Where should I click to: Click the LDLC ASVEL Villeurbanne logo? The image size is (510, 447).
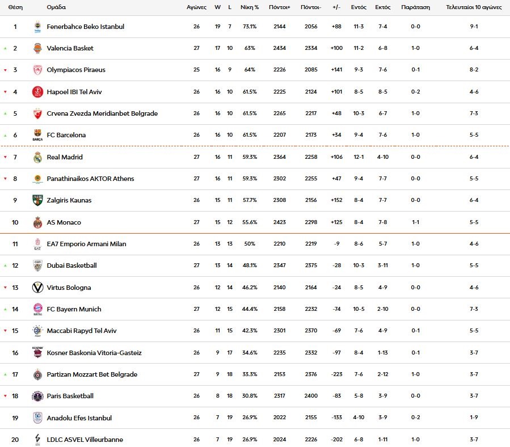pyautogui.click(x=37, y=440)
